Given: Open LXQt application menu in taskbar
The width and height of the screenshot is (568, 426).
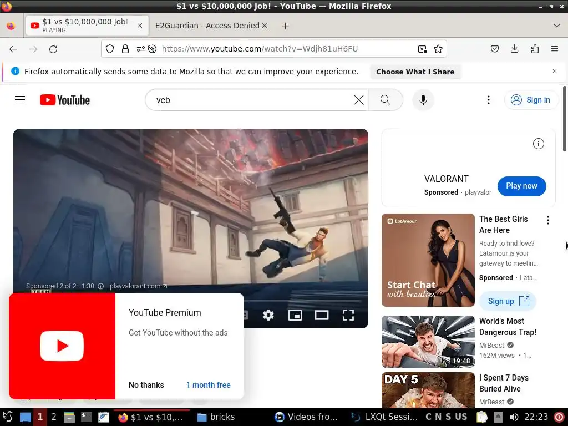Looking at the screenshot, I should pyautogui.click(x=8, y=417).
